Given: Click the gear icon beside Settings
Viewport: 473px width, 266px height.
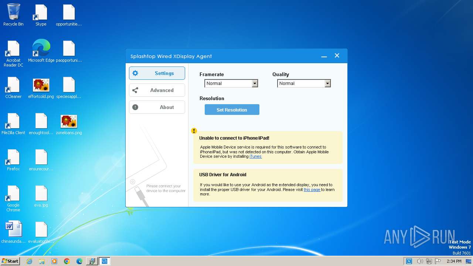Looking at the screenshot, I should coord(135,73).
